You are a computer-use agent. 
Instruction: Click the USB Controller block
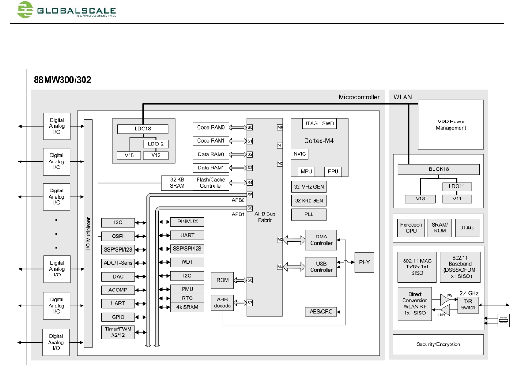(321, 267)
